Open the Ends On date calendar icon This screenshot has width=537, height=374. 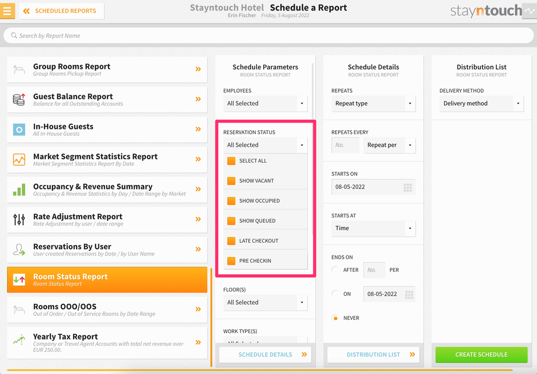[x=409, y=295]
